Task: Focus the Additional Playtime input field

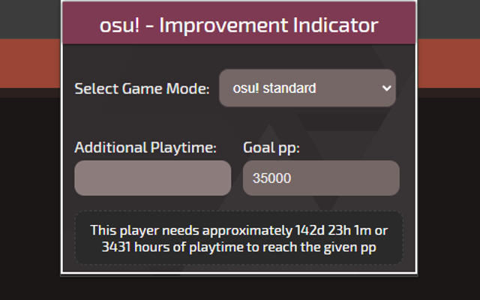Action: [152, 178]
